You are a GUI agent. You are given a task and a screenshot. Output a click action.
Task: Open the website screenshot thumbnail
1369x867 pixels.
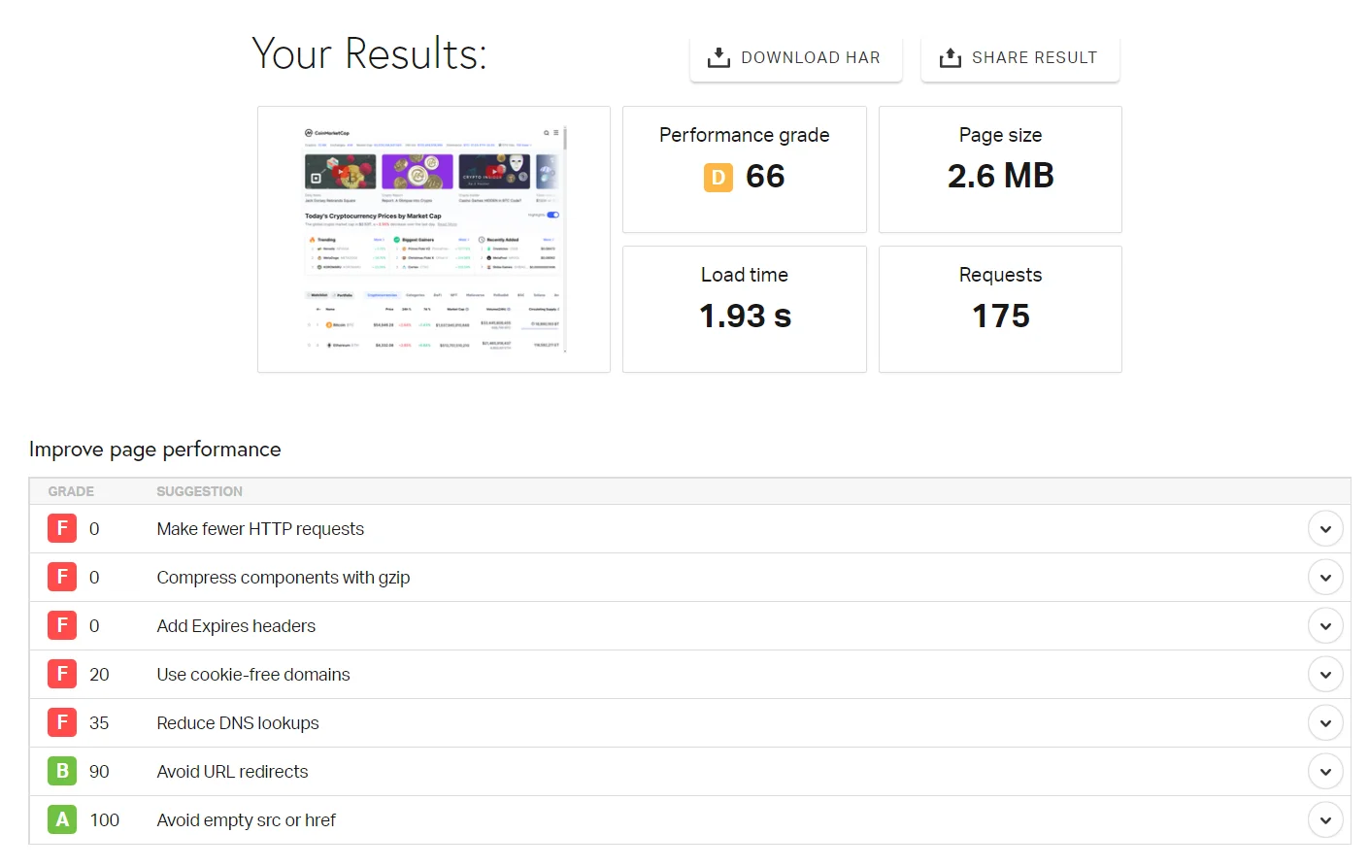tap(433, 239)
